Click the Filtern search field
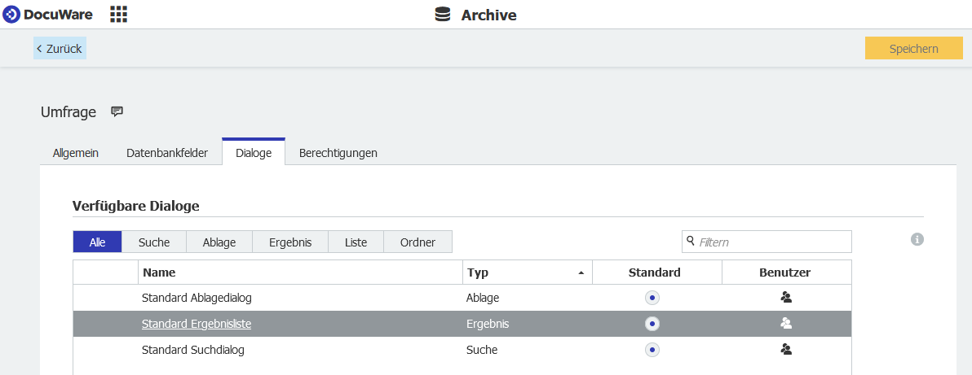 pyautogui.click(x=771, y=242)
